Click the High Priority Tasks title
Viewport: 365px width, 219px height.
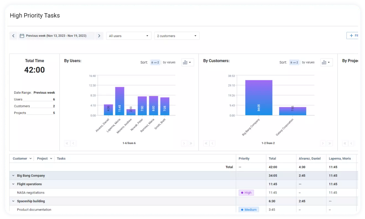(x=35, y=15)
